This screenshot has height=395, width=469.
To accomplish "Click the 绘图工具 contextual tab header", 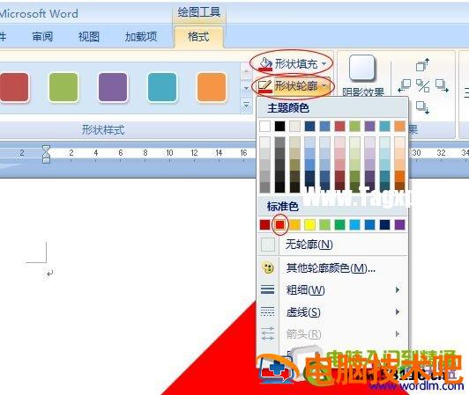I will [199, 12].
